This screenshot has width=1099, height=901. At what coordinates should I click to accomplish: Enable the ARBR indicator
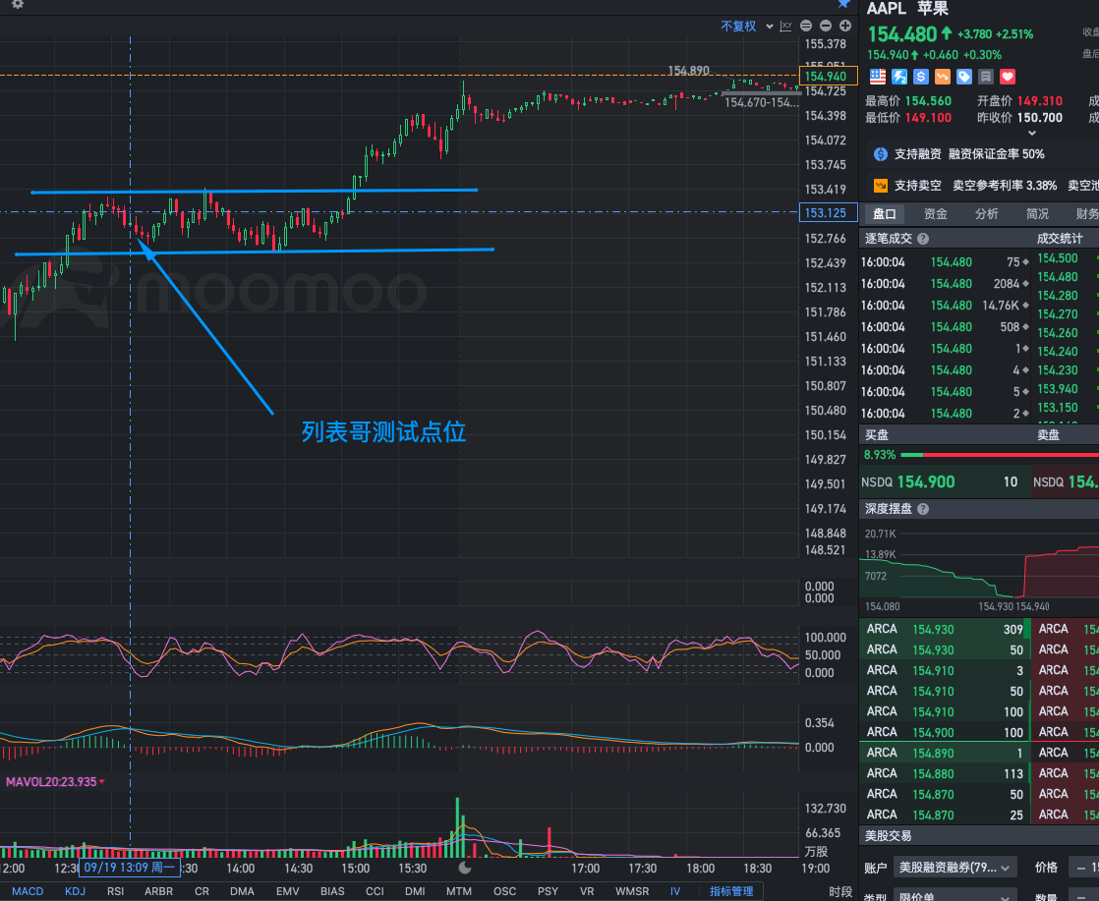[x=158, y=891]
